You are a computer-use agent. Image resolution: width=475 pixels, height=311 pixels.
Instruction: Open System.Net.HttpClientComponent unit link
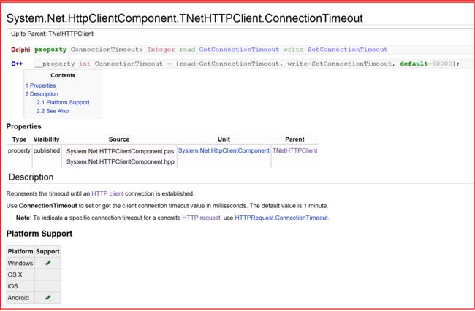click(x=224, y=150)
